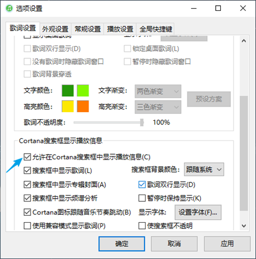256x259 pixels.
Task: Enable keep display when paused checkbox
Action: (142, 198)
